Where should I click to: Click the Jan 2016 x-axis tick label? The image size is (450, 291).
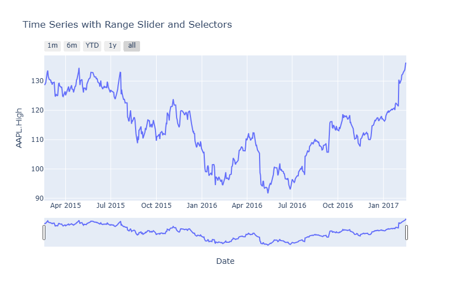click(x=201, y=206)
